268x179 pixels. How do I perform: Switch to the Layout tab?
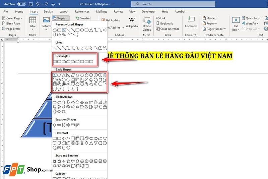click(x=64, y=11)
